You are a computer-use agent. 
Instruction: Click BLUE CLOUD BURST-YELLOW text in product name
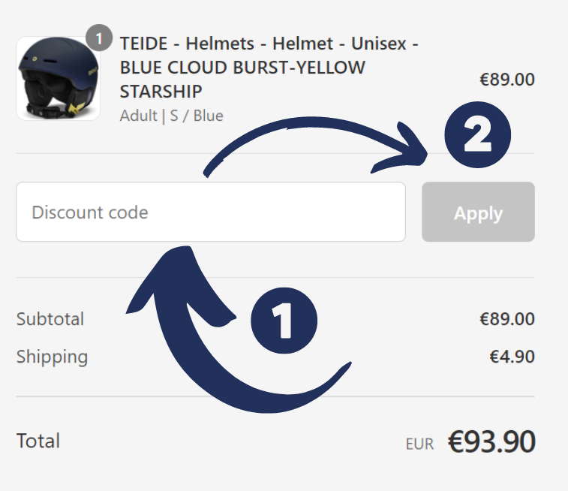point(242,68)
